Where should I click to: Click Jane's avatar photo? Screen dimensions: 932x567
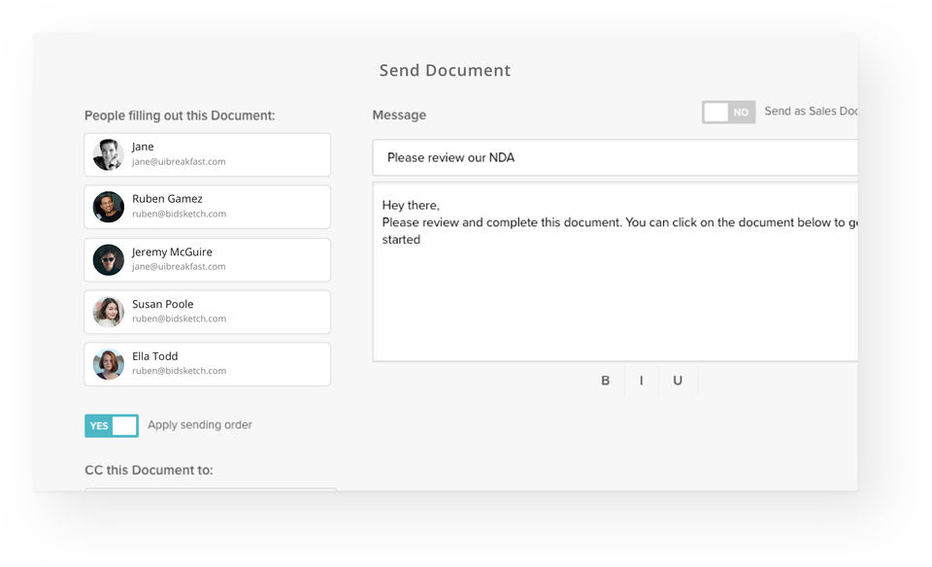tap(109, 154)
